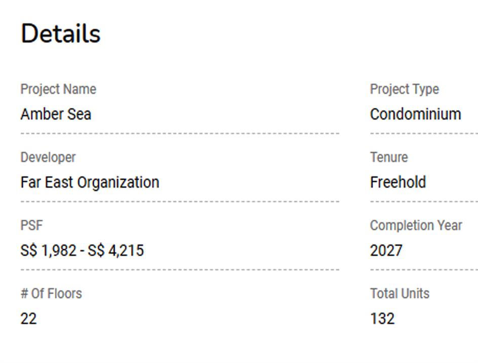478x363 pixels.
Task: Click the Developer field label
Action: (x=48, y=157)
